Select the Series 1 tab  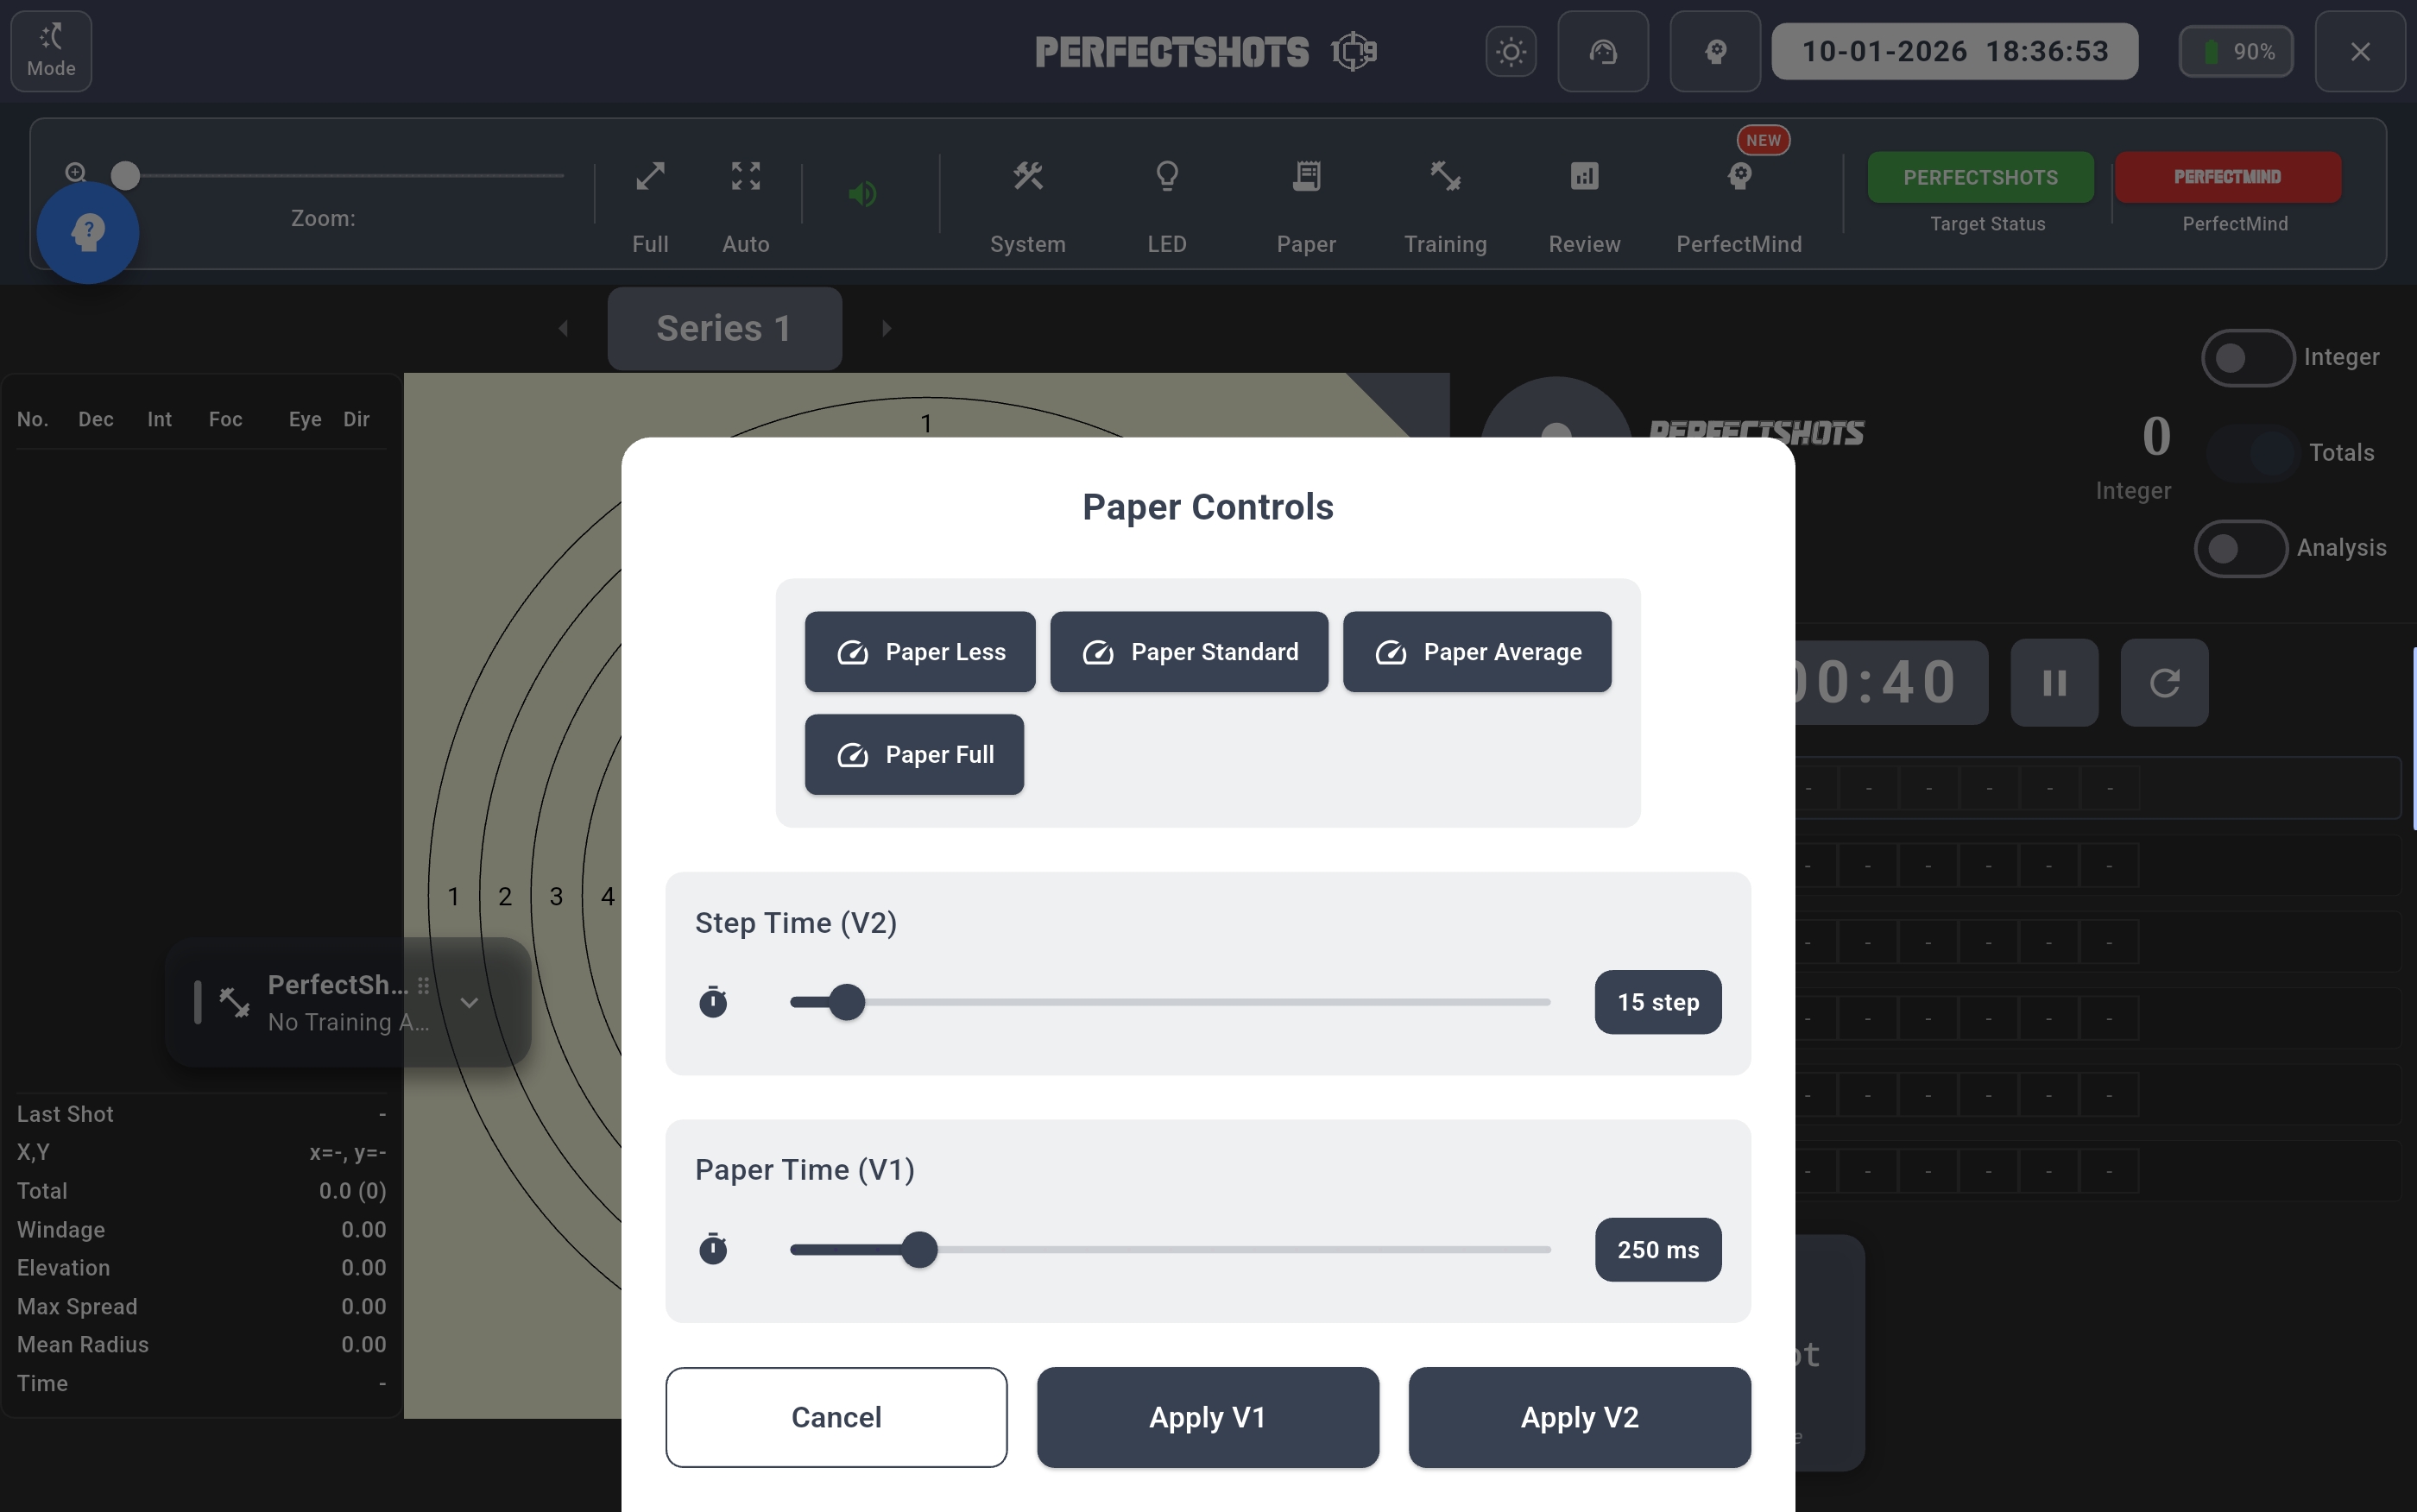(724, 328)
